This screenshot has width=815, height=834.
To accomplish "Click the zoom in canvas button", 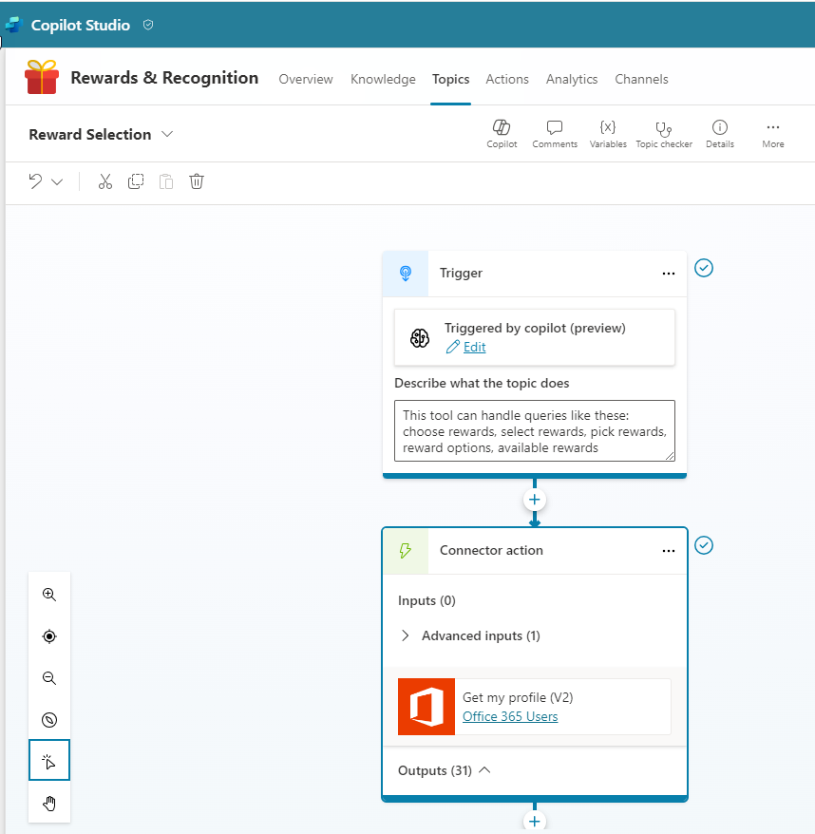I will point(49,595).
